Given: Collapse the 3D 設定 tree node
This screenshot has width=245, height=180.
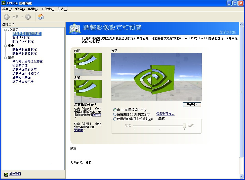Looking at the screenshot, I should [x=6, y=29].
